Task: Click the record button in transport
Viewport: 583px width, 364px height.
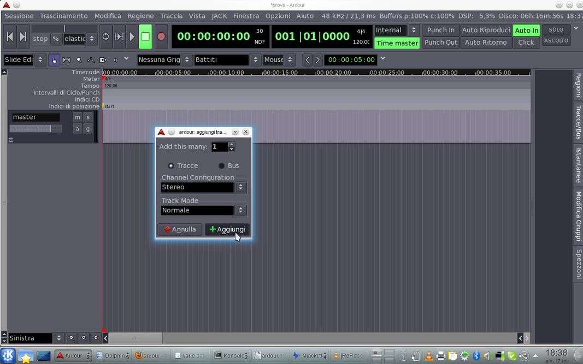Action: 161,37
